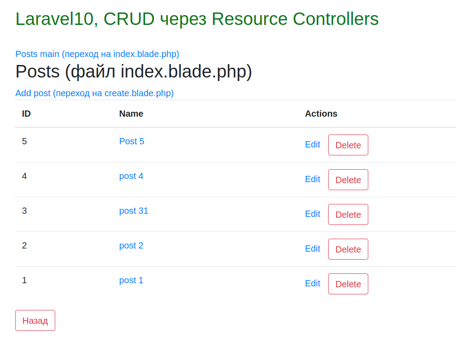Click the Name column header
The image size is (456, 342).
[131, 114]
